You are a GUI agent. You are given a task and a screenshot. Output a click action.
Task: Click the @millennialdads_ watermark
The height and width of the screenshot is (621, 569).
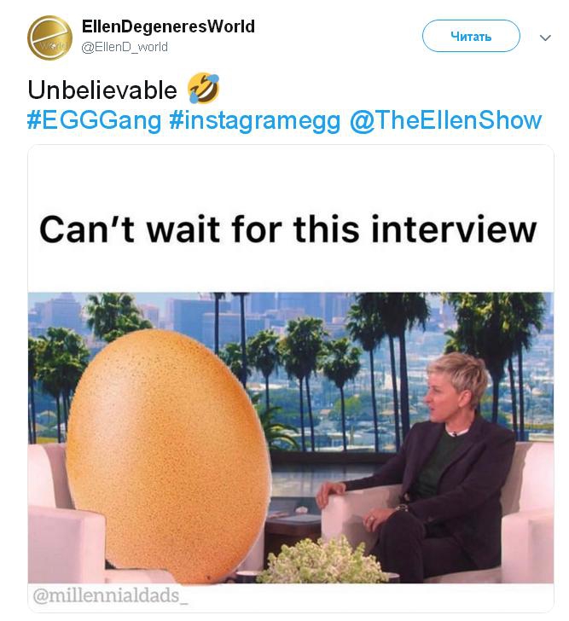point(110,595)
